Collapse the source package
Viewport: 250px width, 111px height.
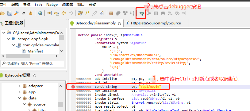click(25, 104)
